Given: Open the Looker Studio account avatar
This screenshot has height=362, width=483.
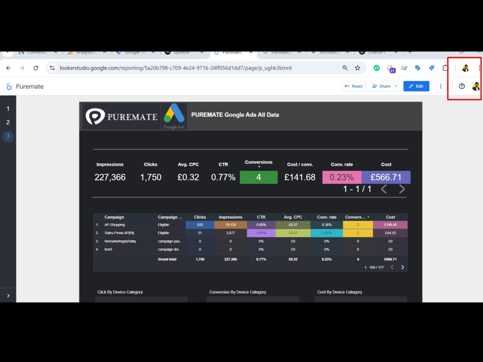Looking at the screenshot, I should click(x=476, y=86).
